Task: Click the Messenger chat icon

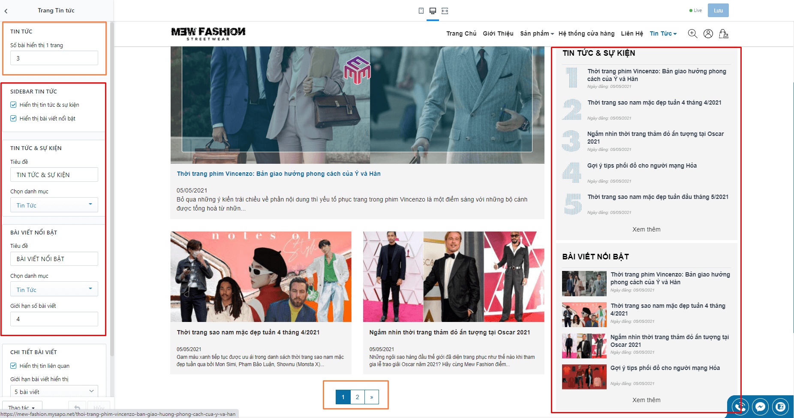Action: point(760,406)
